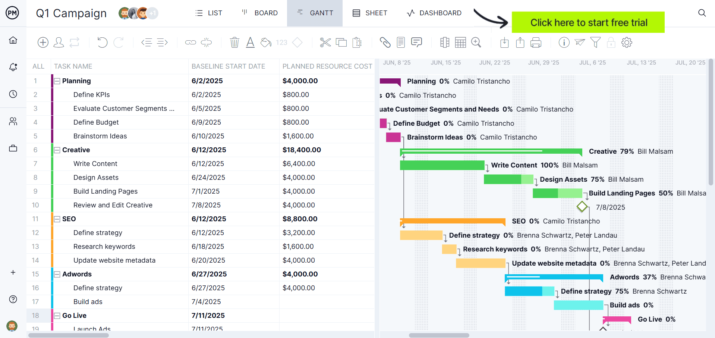Toggle the lock icon in the toolbar
Viewport: 715px width, 338px height.
coord(611,42)
